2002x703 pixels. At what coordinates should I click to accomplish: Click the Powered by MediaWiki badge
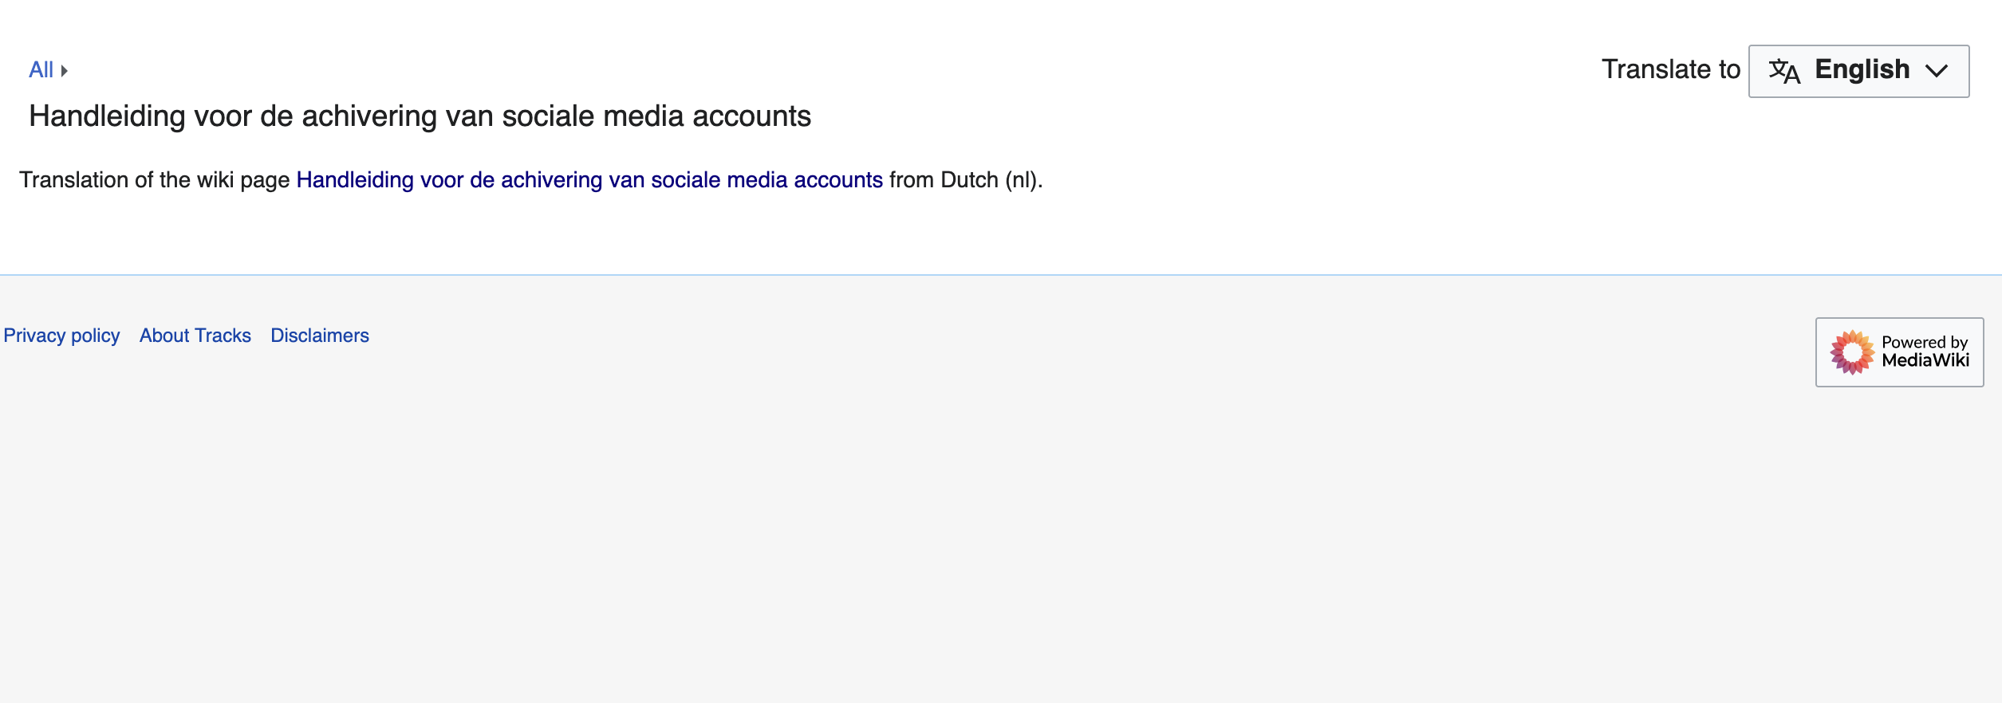click(1899, 352)
